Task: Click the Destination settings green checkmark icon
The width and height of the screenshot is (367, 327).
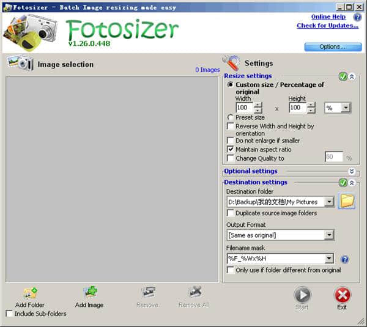Action: pos(343,182)
